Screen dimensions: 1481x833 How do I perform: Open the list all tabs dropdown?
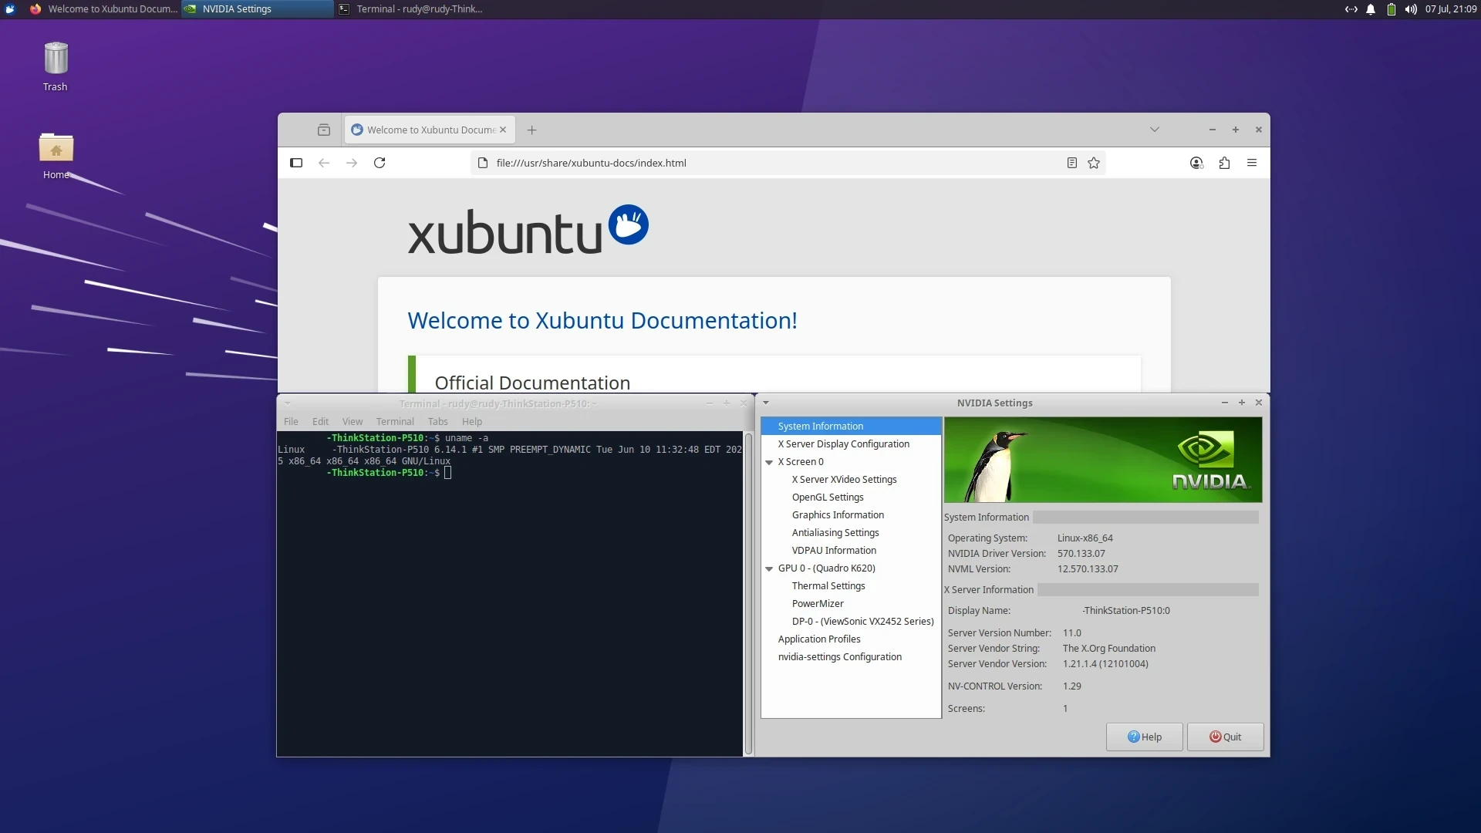coord(1155,130)
